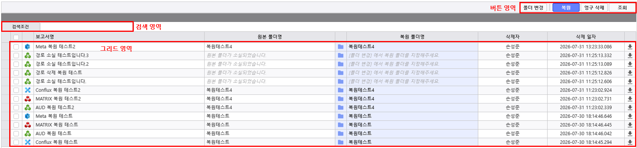Click the 조회 search button
Image resolution: width=637 pixels, height=148 pixels.
pyautogui.click(x=622, y=8)
